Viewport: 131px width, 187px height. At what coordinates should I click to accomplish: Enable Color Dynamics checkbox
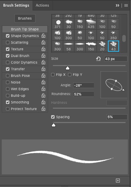pyautogui.click(x=8, y=62)
